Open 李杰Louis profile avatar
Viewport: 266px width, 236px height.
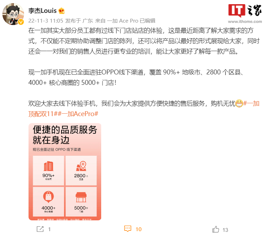[13, 14]
